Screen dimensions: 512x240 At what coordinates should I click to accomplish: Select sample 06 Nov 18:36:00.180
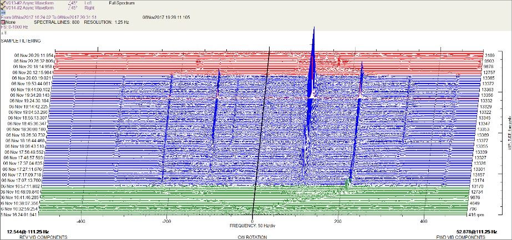click(x=27, y=129)
